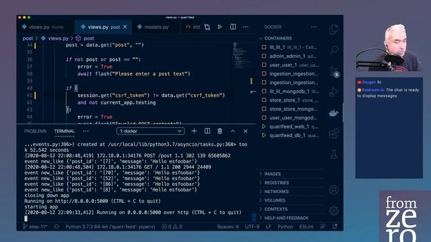Screen dimensions: 431x242
Task: Click the LF end of line indicator
Action: (268, 227)
